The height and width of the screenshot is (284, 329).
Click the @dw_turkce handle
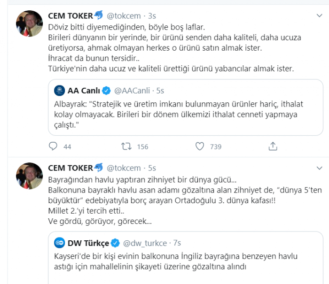[x=145, y=243]
